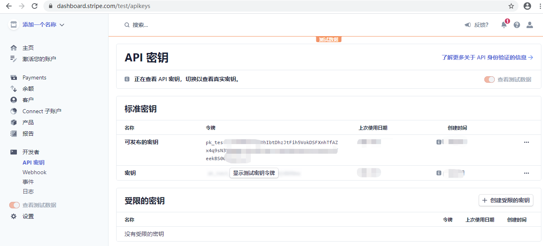The image size is (543, 246).
Task: Select API 密钥 submenu item
Action: (33, 163)
